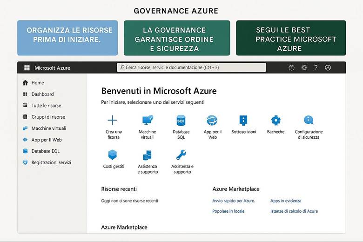Go to Tutte le risorse in sidebar
363x242 pixels.
(46, 106)
